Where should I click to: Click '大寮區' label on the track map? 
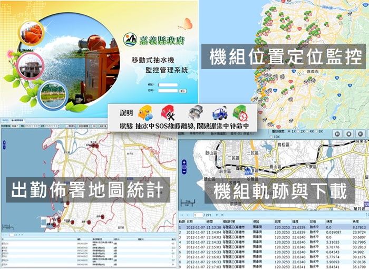pos(311,167)
